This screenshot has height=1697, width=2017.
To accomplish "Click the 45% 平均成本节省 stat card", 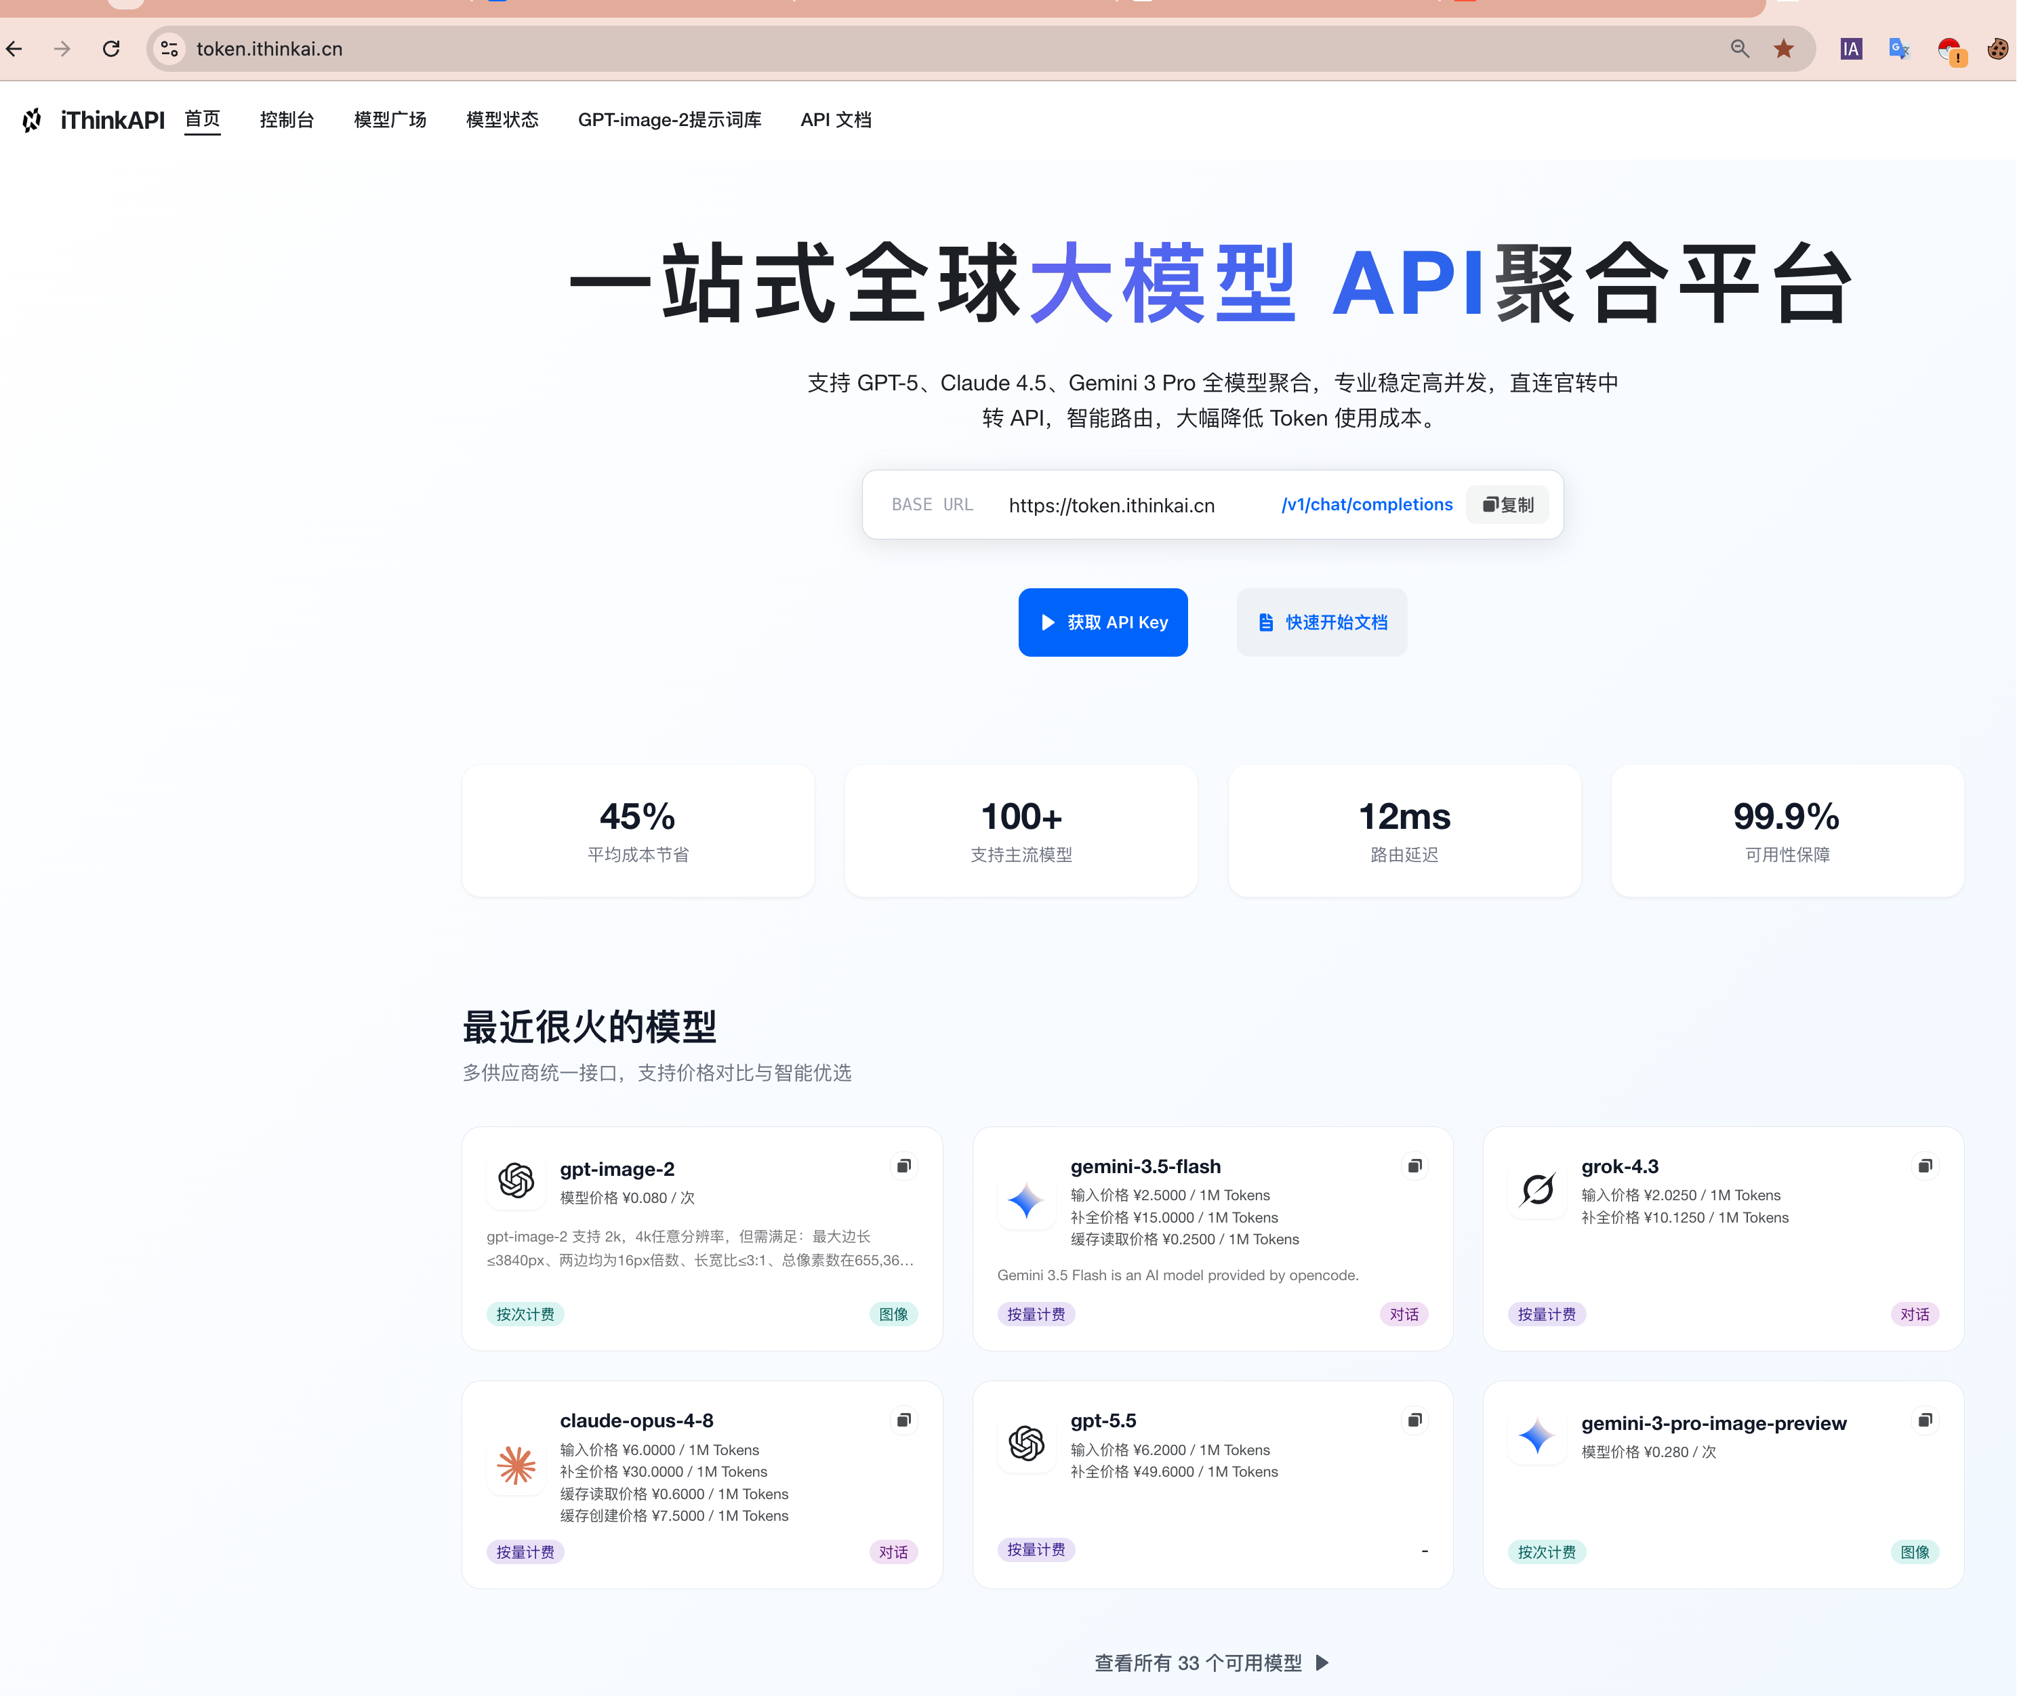I will 638,831.
